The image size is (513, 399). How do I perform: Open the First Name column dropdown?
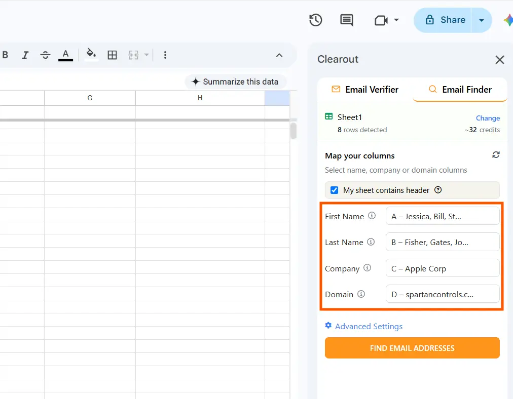pos(443,216)
